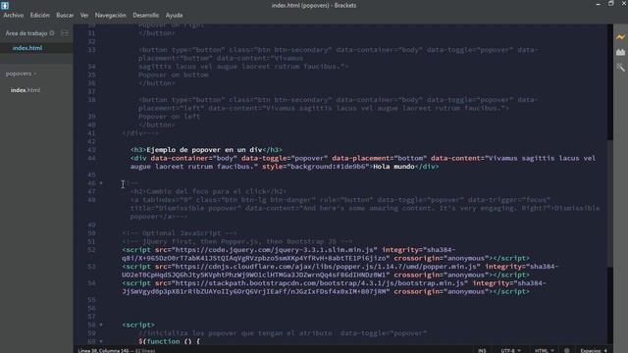Image resolution: width=628 pixels, height=353 pixels.
Task: Collapse the code fold arrow at line 46
Action: point(101,183)
